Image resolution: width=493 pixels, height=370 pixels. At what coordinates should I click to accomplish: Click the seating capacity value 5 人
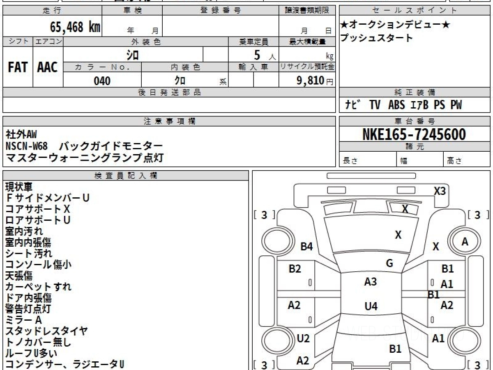pos(265,55)
